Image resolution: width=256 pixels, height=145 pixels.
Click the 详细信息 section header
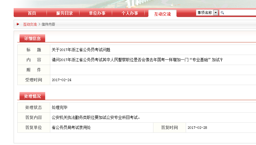coord(32,38)
